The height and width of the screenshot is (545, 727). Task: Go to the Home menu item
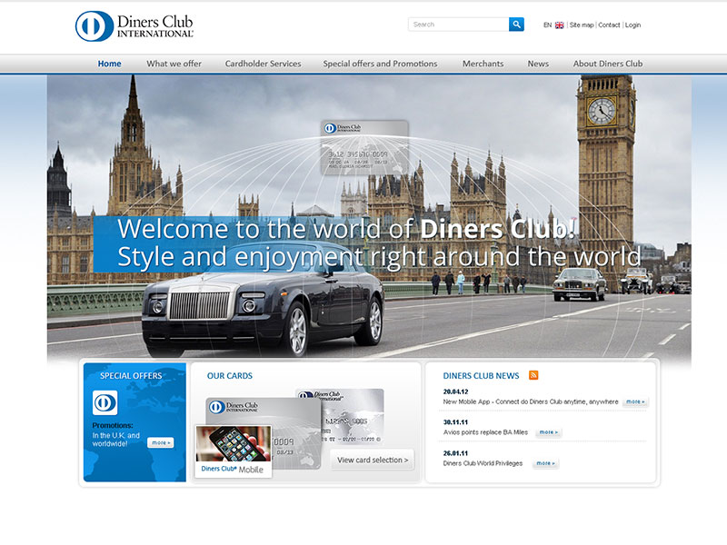pyautogui.click(x=109, y=64)
